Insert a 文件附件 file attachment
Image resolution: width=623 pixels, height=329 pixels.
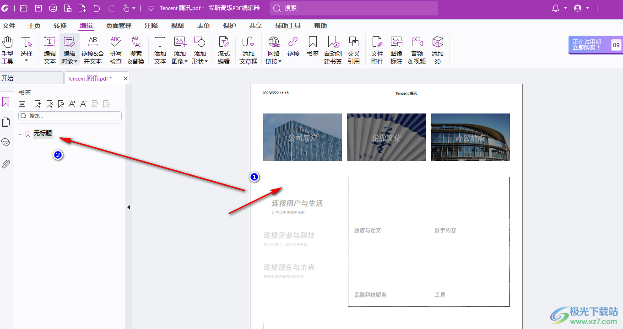377,49
